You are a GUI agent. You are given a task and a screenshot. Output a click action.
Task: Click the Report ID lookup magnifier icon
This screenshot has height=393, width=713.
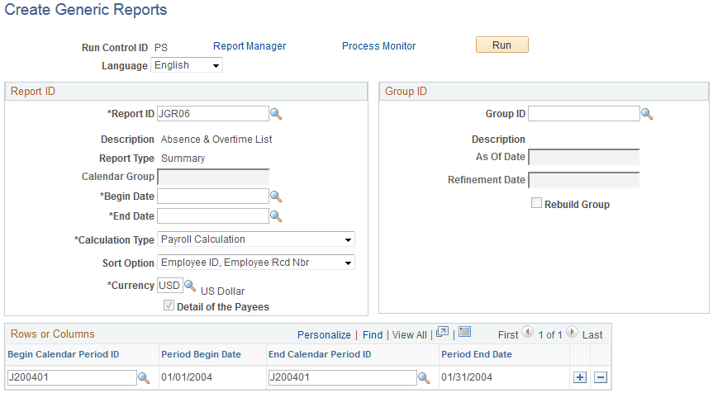point(277,114)
